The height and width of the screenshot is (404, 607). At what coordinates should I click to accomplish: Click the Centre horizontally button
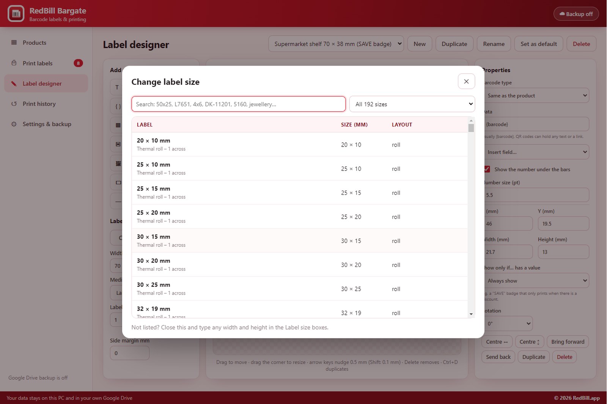point(497,342)
